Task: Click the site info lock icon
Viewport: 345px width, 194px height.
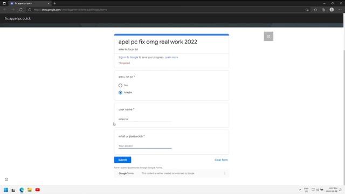Action: click(x=30, y=10)
